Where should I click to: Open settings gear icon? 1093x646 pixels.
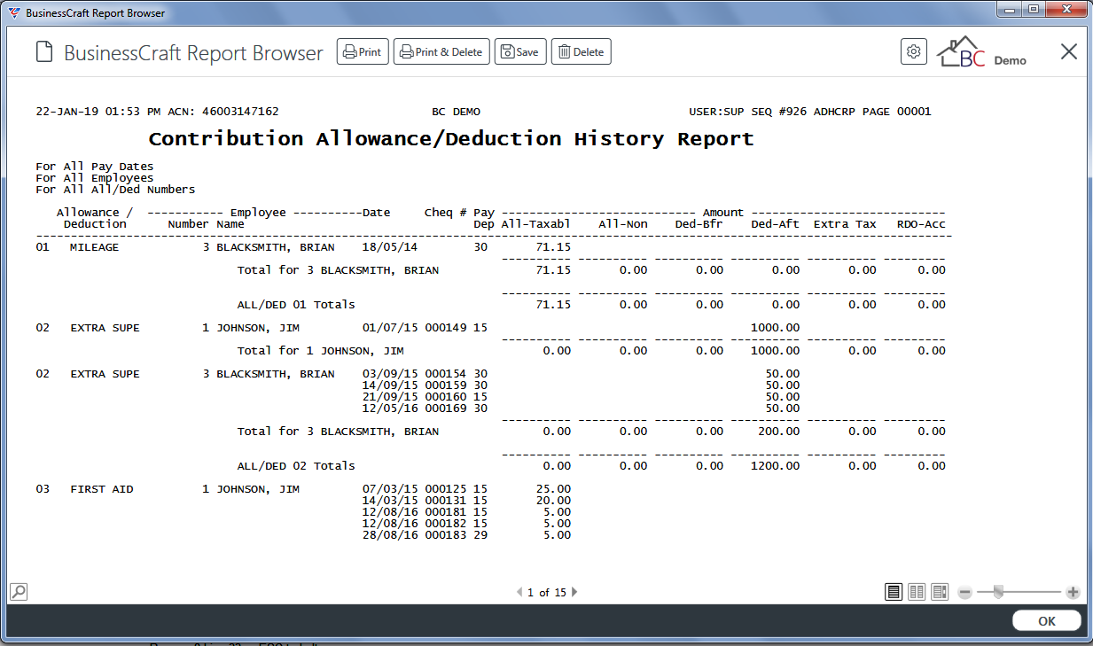[914, 51]
